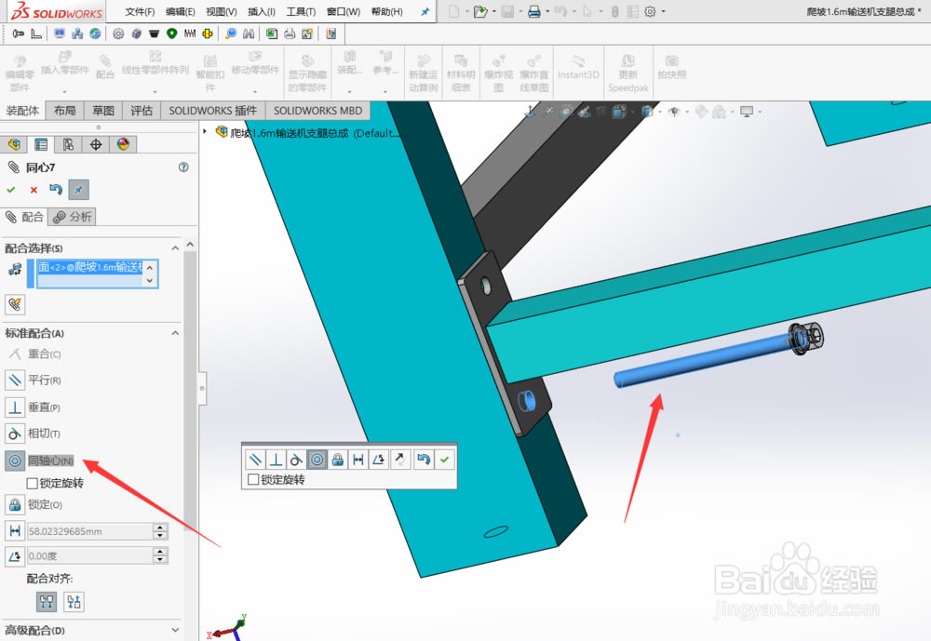Click undo in the popup mate toolbar

coord(424,460)
